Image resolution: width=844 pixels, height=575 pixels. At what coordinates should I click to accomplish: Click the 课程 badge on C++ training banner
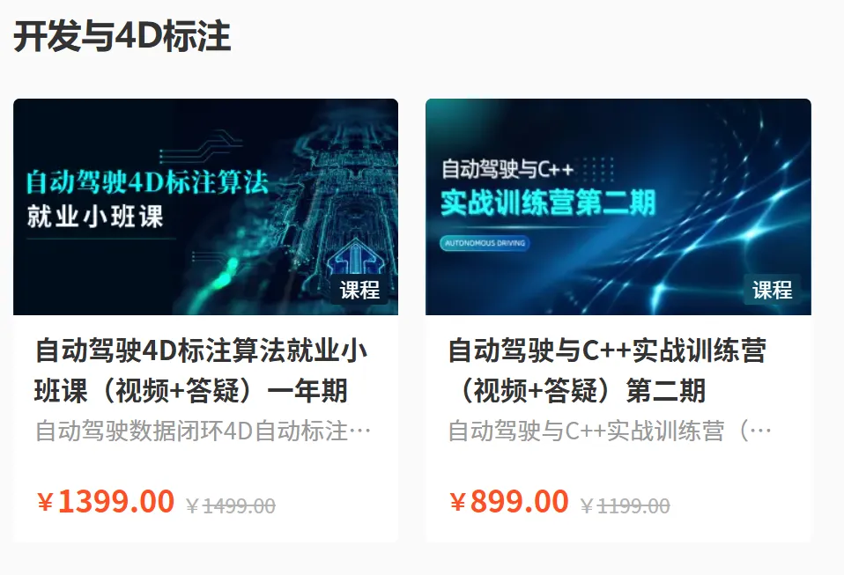click(773, 291)
